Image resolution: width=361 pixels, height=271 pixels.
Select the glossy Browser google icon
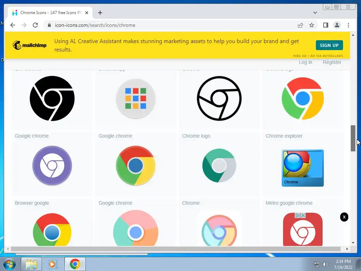pyautogui.click(x=52, y=229)
